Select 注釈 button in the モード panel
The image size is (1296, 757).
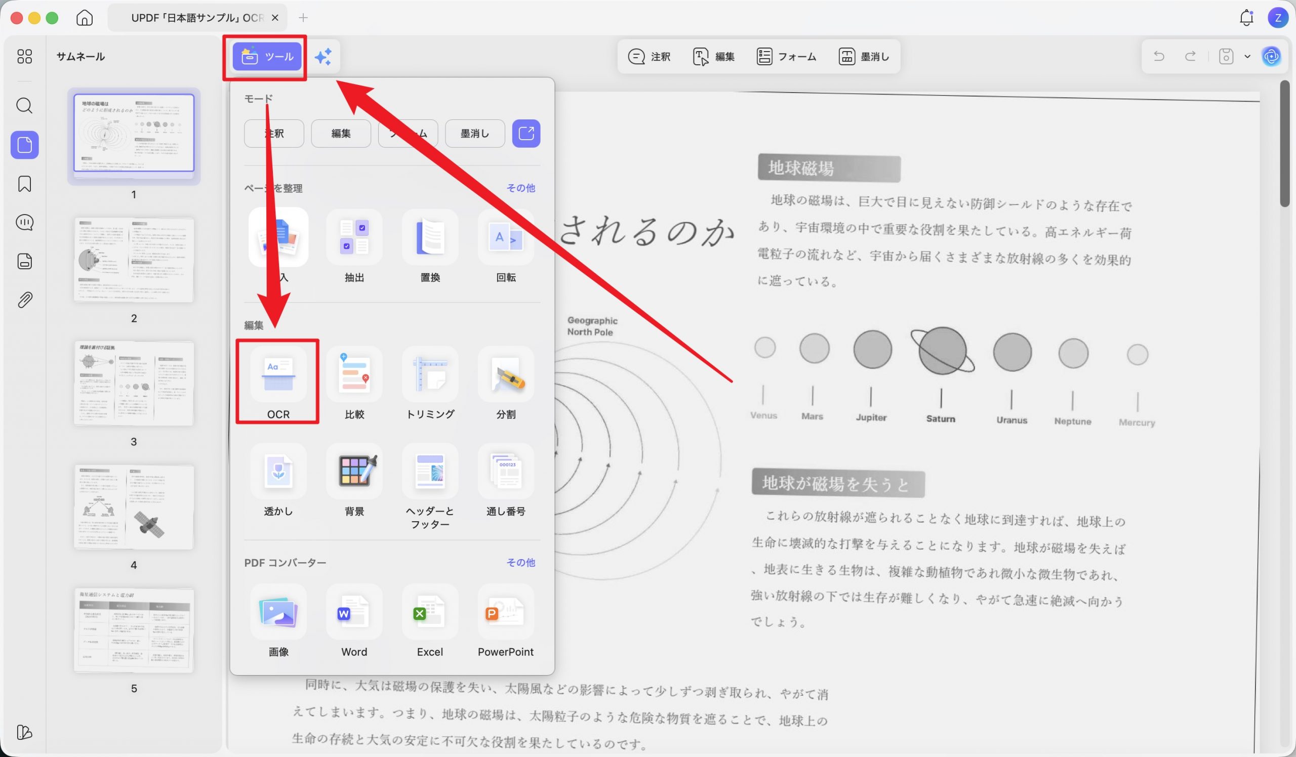click(274, 134)
